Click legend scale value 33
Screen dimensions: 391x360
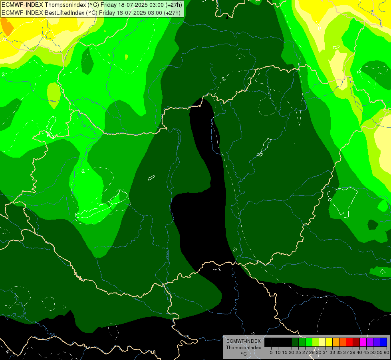click(x=332, y=352)
